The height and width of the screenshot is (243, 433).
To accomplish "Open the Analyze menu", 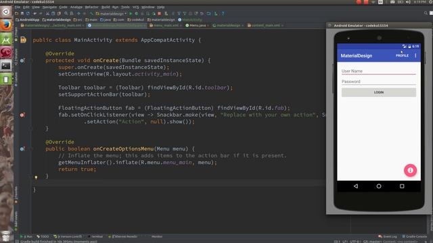I will click(x=76, y=7).
